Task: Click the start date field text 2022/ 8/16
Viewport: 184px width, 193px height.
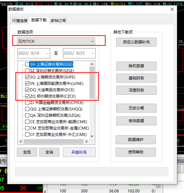Action: [x=29, y=53]
